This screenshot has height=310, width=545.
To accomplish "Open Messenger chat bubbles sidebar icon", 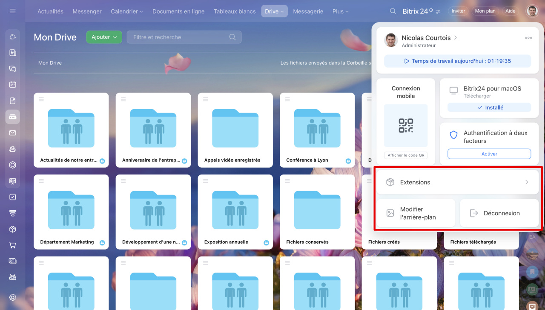I will click(x=12, y=69).
